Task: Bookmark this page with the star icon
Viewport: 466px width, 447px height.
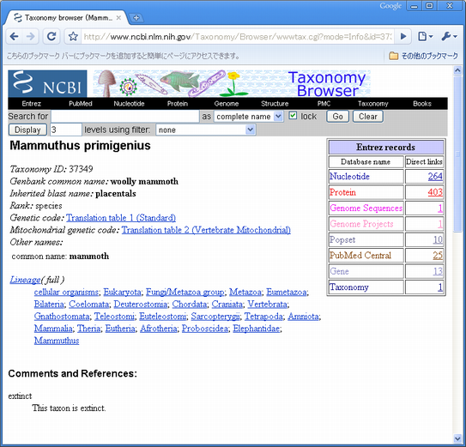Action: [73, 37]
